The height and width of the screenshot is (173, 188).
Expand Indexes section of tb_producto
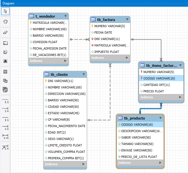click(160, 163)
